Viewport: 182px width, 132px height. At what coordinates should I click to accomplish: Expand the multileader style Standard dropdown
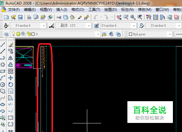[x=179, y=26]
